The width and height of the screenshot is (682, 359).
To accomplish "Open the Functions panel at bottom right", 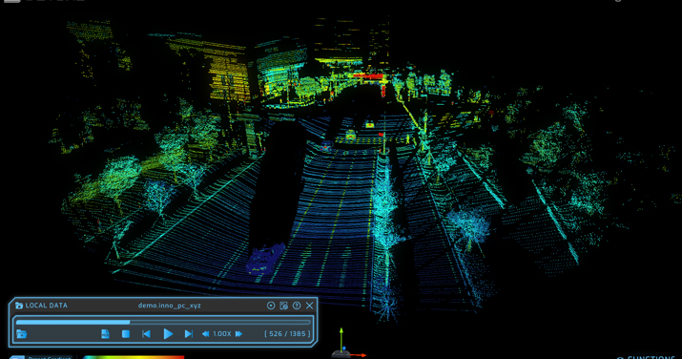I will click(x=646, y=357).
